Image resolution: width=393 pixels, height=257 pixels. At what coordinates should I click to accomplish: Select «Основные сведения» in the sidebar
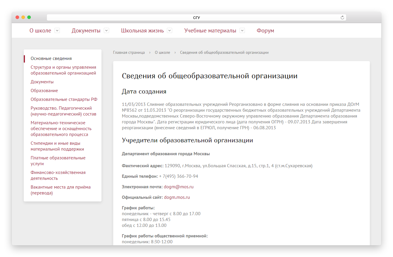click(51, 58)
